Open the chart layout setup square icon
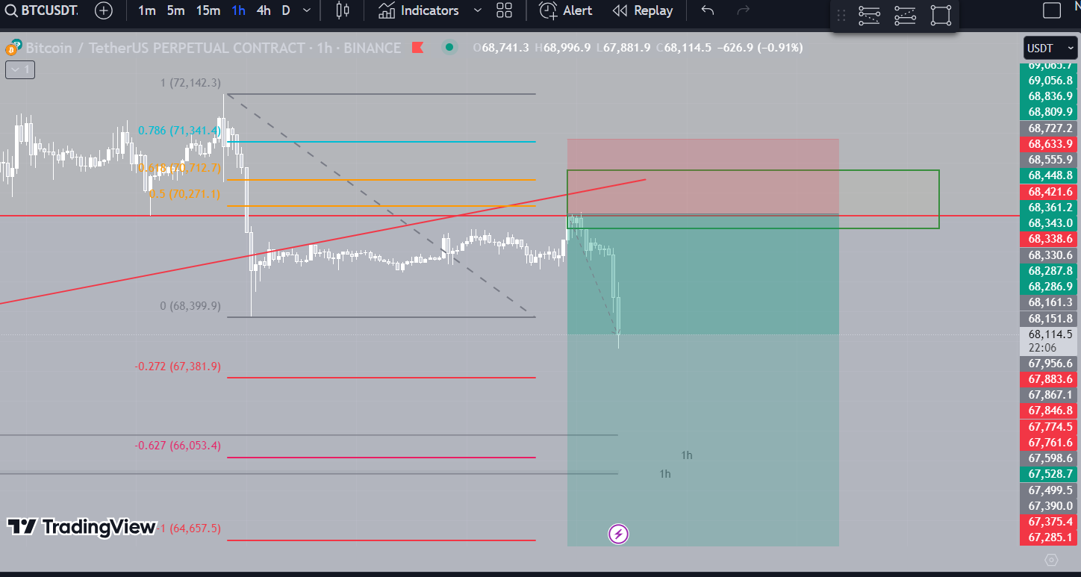Viewport: 1081px width, 577px height. (x=1051, y=10)
